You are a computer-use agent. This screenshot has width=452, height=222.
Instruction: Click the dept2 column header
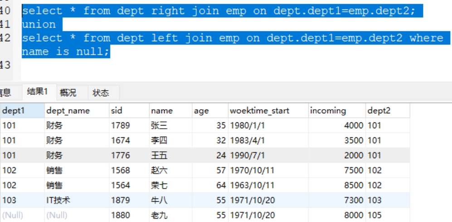click(x=388, y=111)
